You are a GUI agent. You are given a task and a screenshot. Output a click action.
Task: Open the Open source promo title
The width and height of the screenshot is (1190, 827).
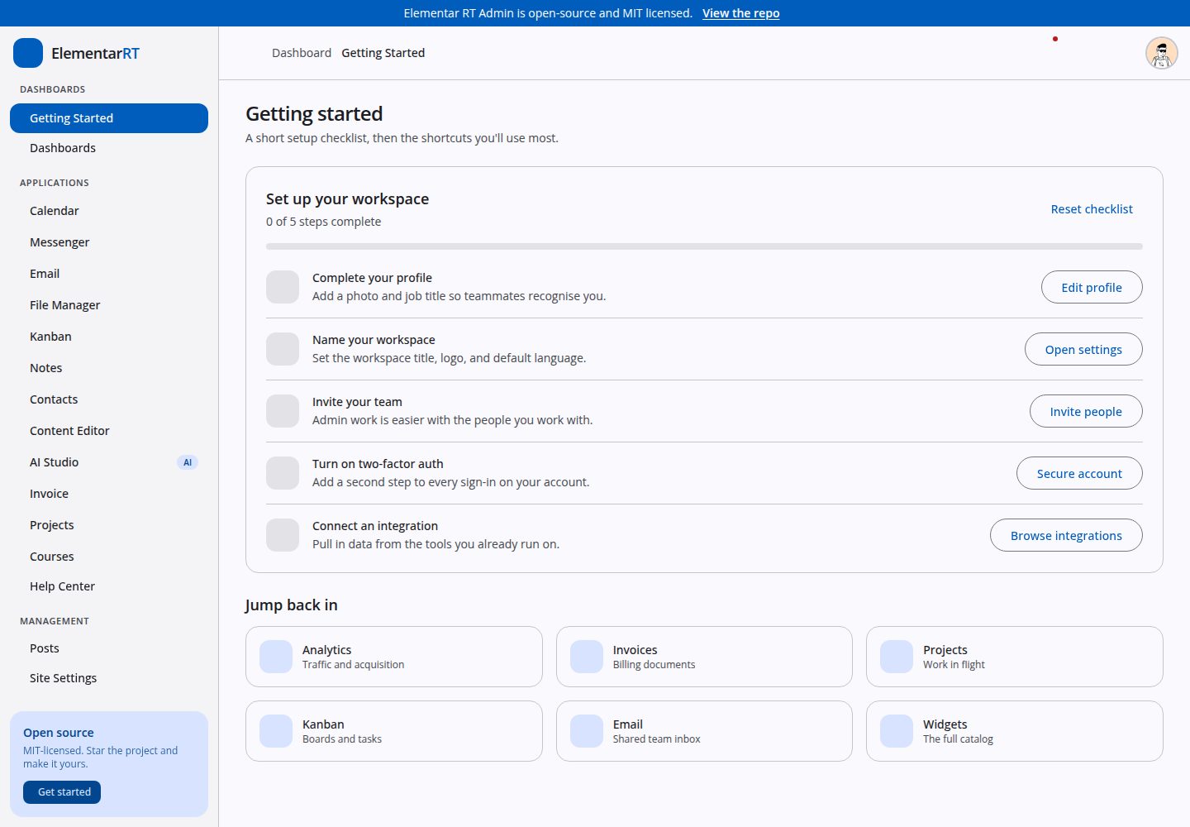59,733
